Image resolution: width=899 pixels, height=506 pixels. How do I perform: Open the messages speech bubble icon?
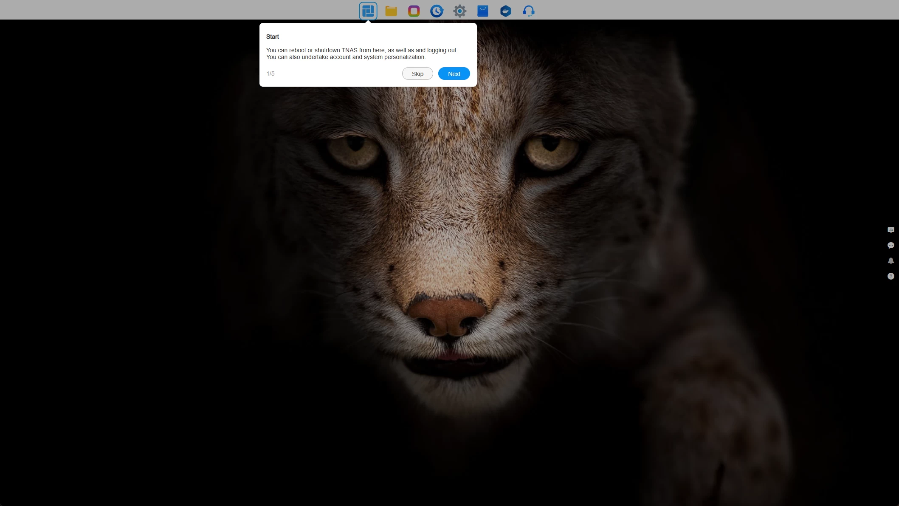[891, 246]
